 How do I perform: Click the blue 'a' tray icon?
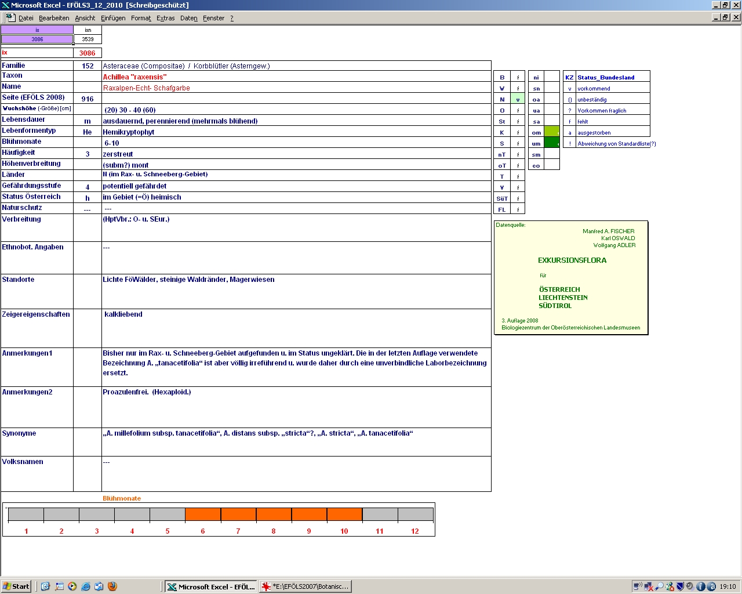[711, 586]
